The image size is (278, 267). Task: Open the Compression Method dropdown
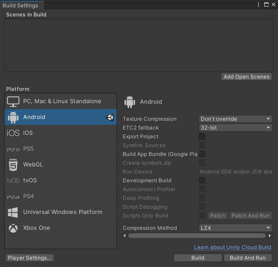click(236, 228)
